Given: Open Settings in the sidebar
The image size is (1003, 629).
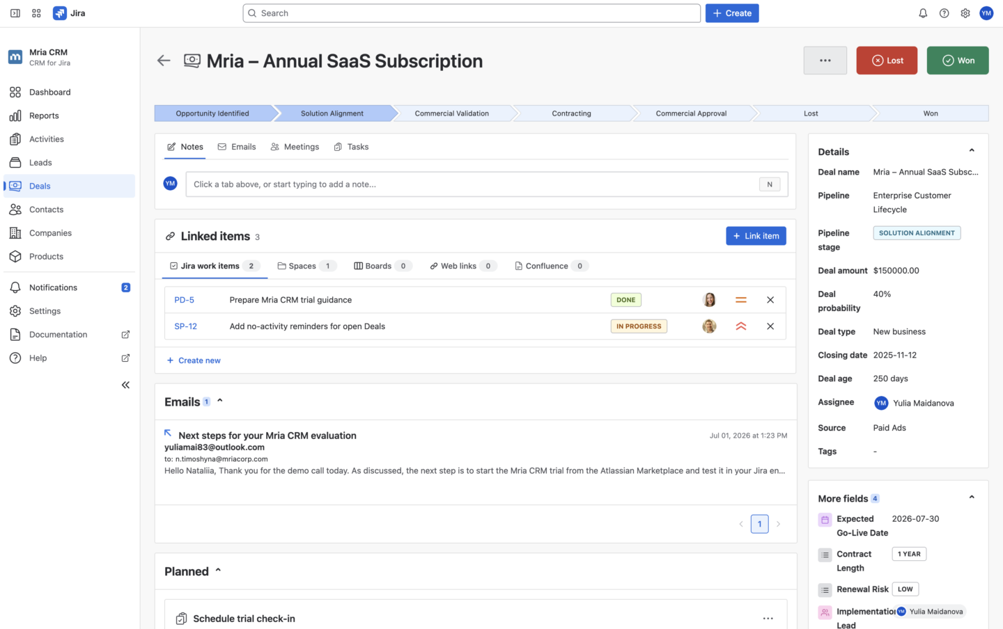Looking at the screenshot, I should pos(70,311).
